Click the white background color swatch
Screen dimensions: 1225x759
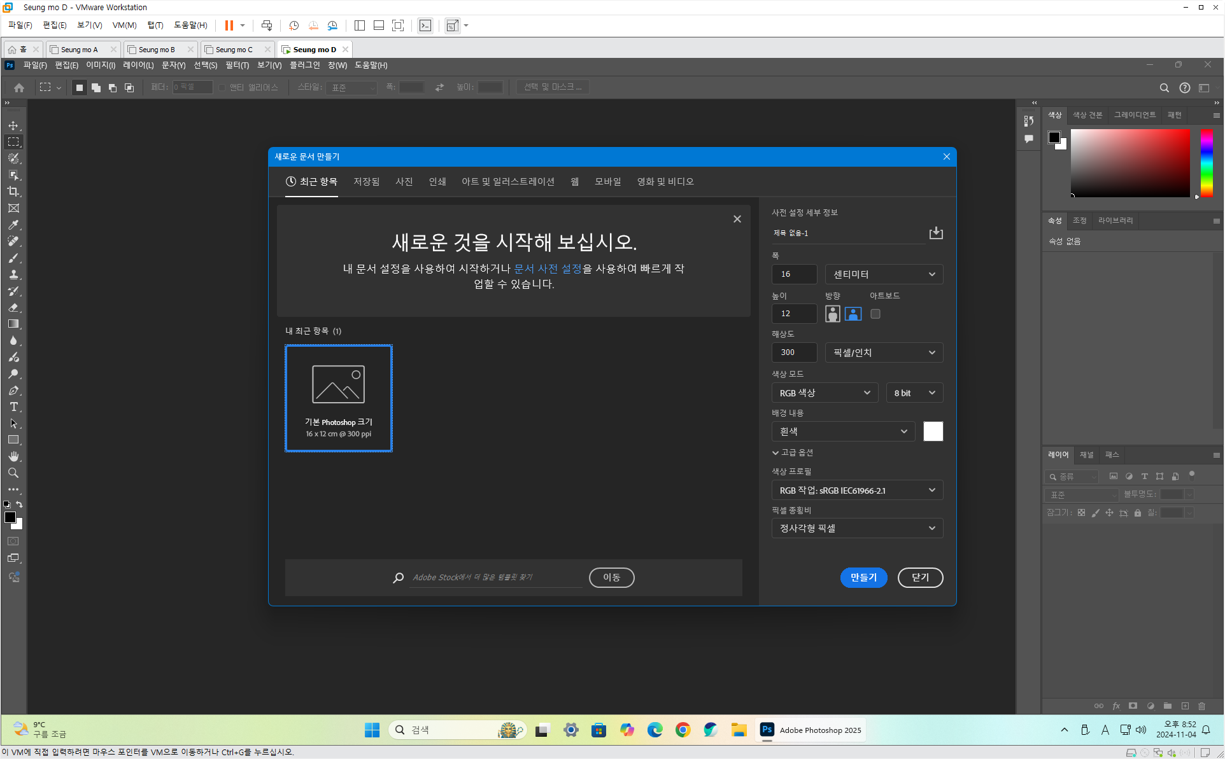pos(933,431)
